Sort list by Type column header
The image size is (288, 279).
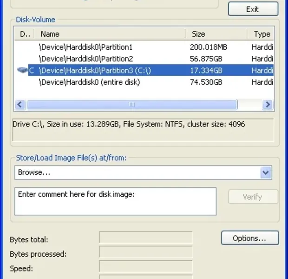pyautogui.click(x=261, y=34)
